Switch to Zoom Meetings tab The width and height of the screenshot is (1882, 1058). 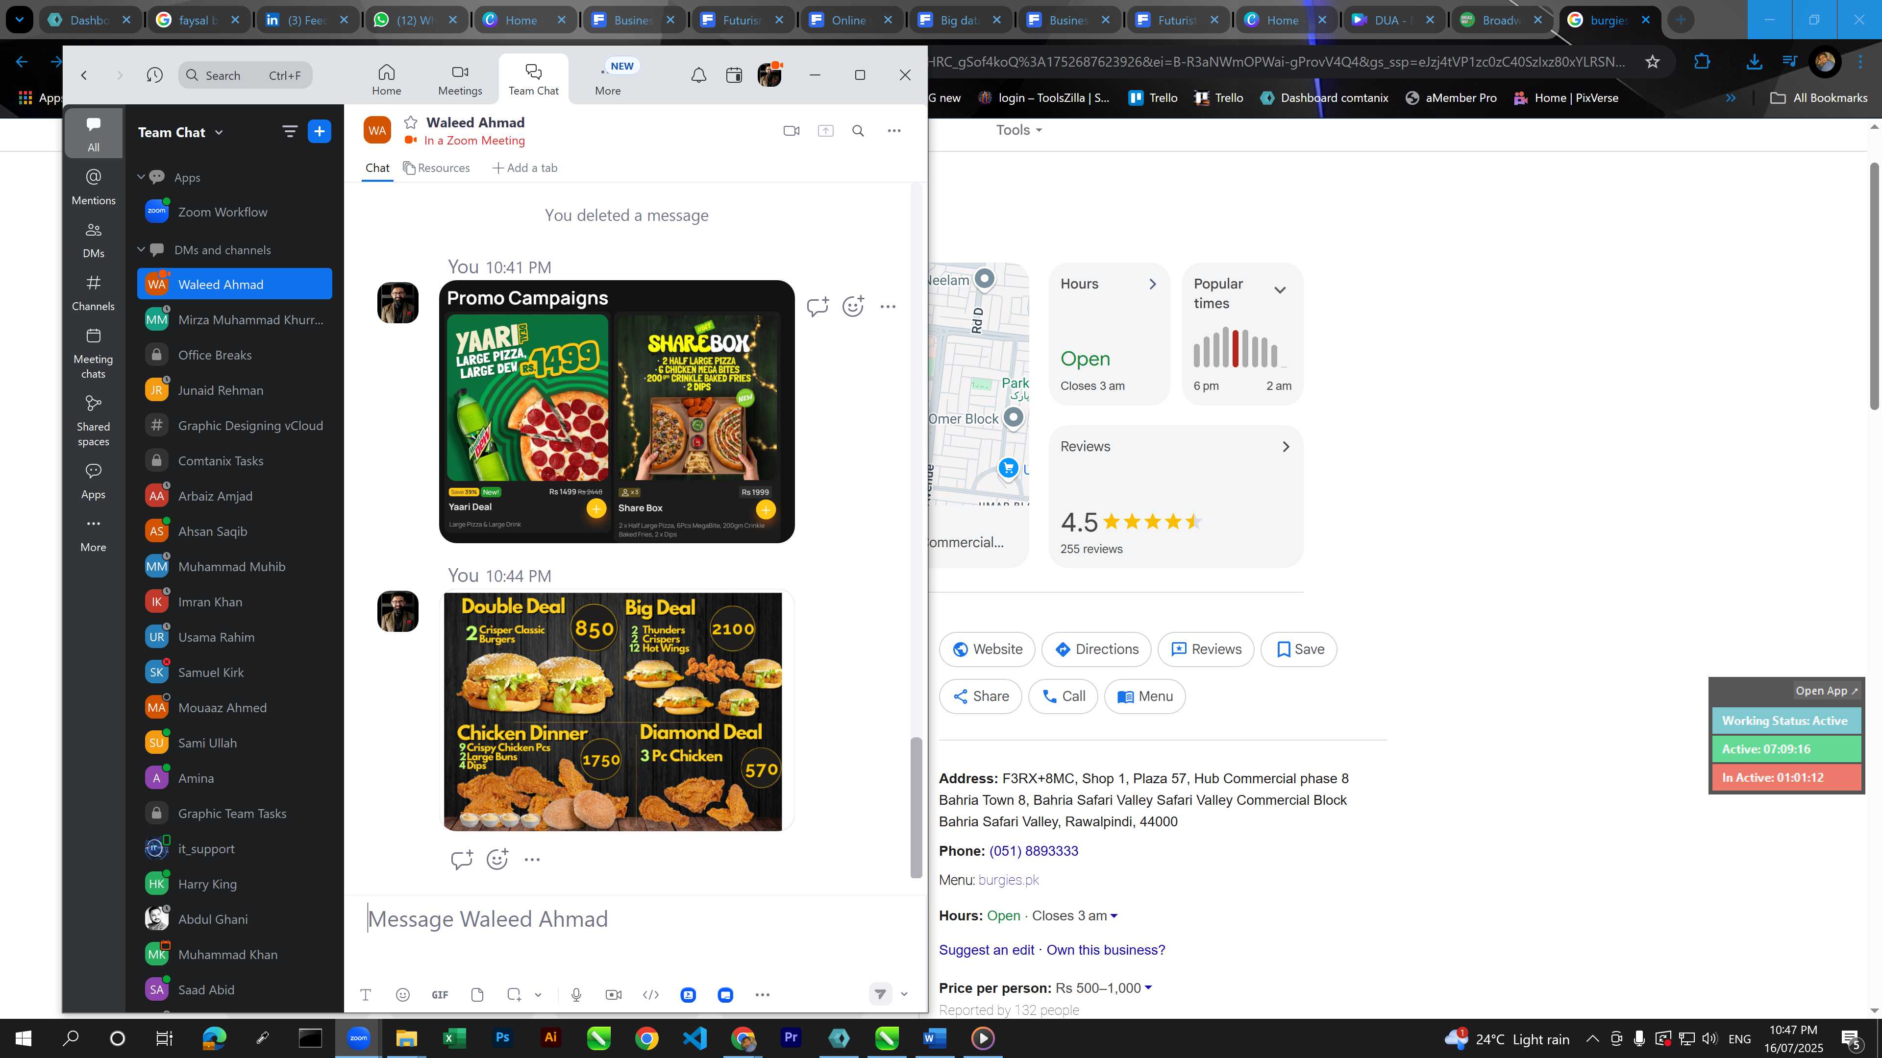(460, 79)
